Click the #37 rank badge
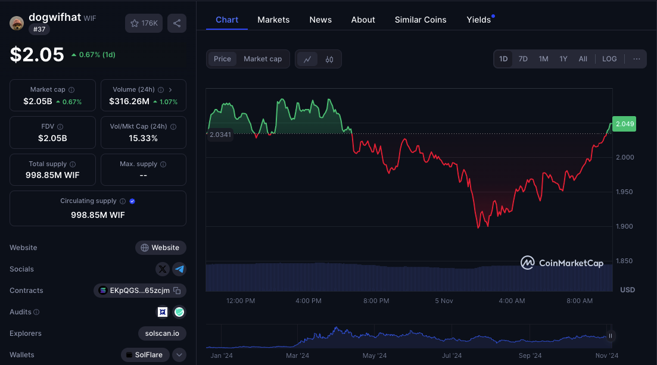The image size is (657, 365). [x=39, y=29]
